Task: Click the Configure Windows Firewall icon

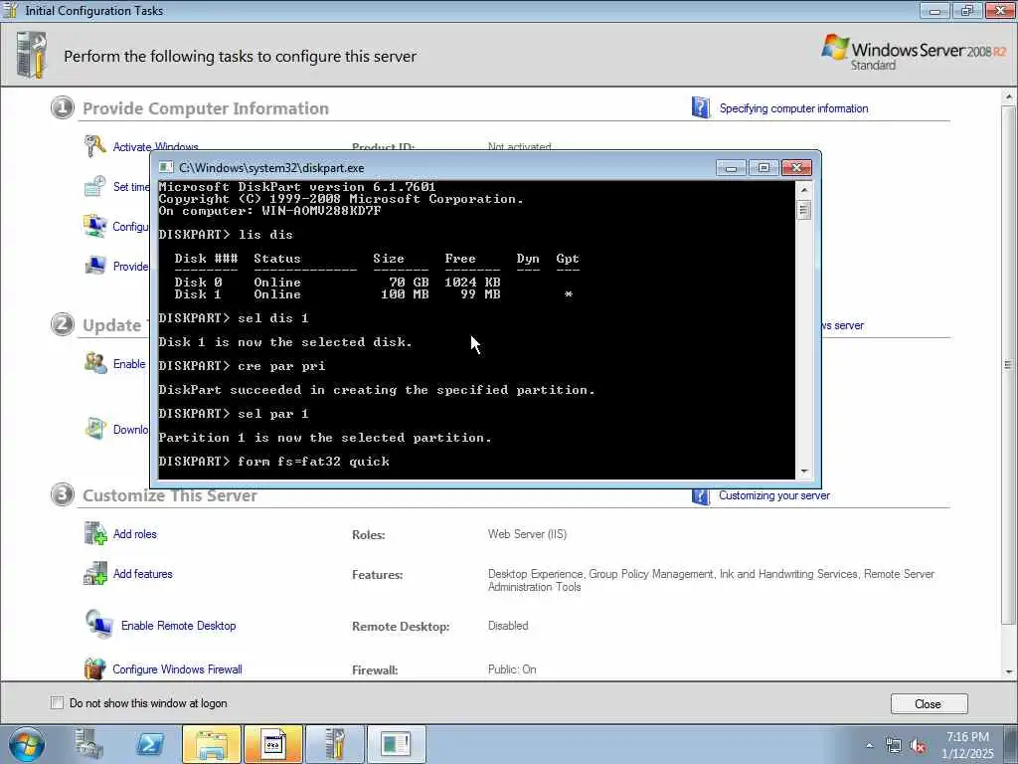Action: pyautogui.click(x=94, y=668)
